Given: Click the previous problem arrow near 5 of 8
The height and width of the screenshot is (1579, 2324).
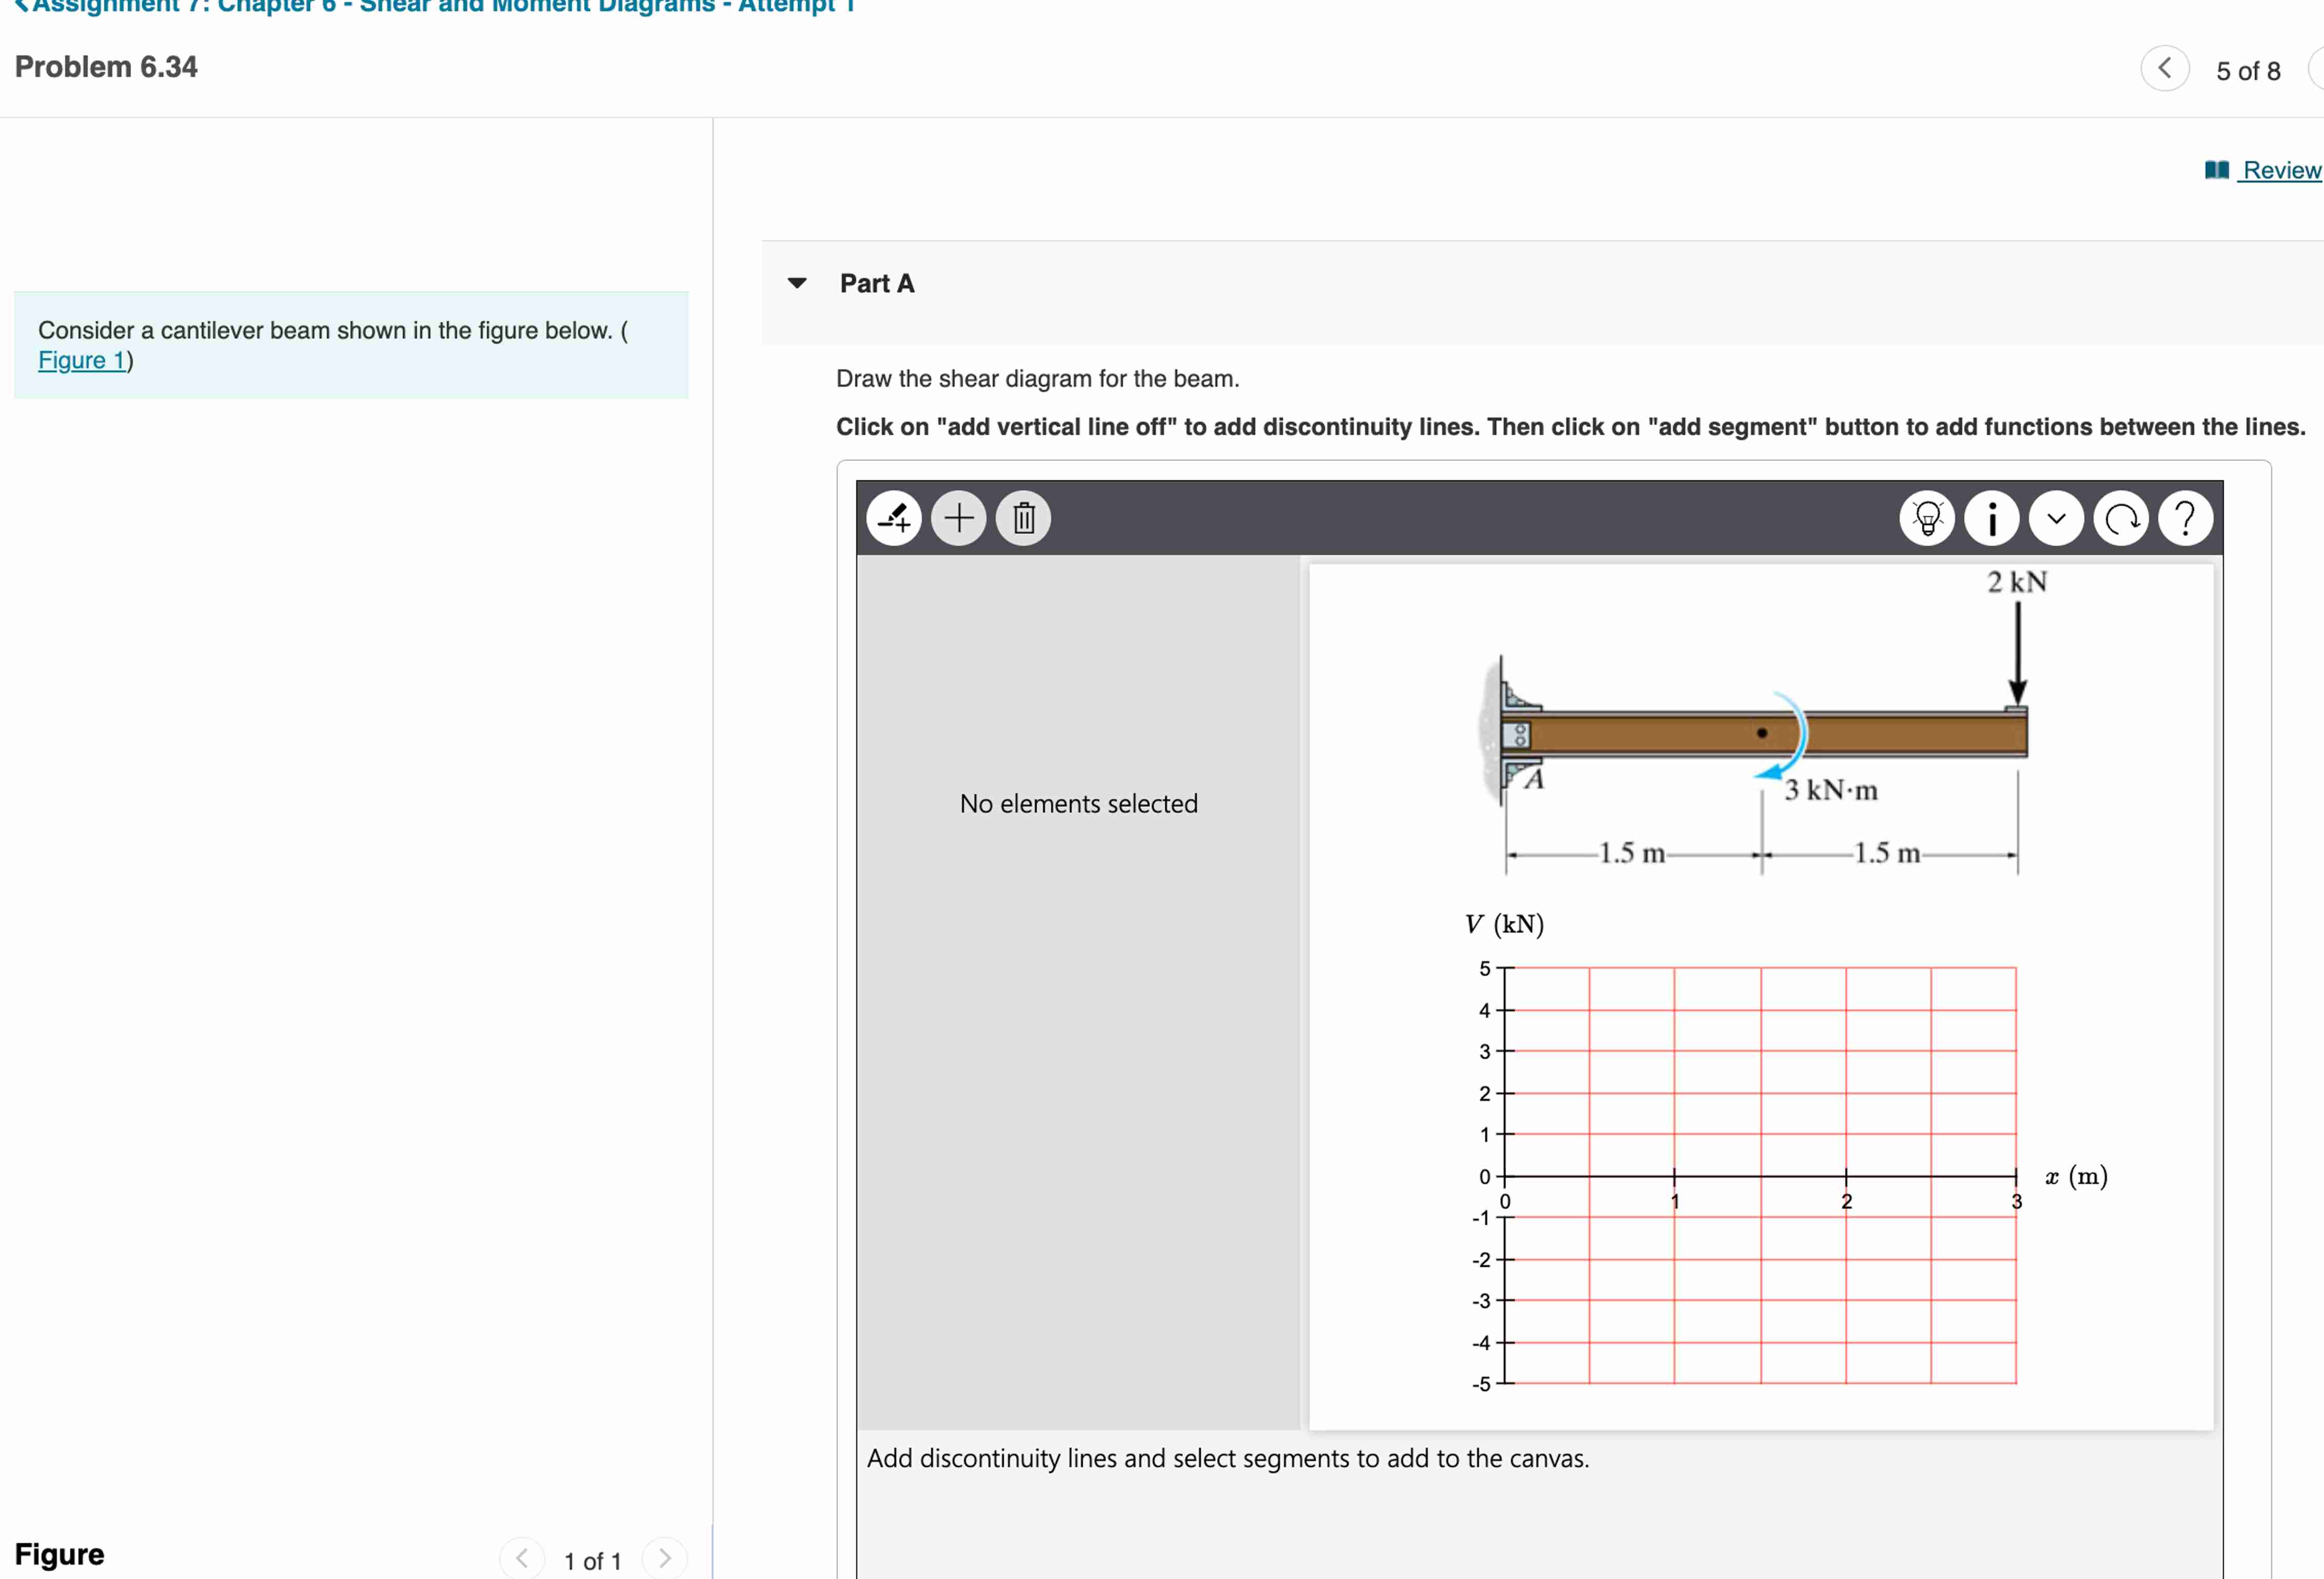Looking at the screenshot, I should click(2165, 69).
